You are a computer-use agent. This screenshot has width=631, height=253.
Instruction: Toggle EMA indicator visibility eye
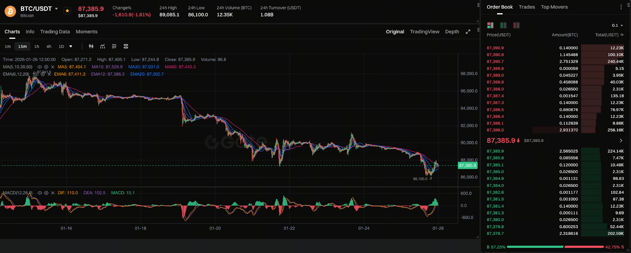36,74
